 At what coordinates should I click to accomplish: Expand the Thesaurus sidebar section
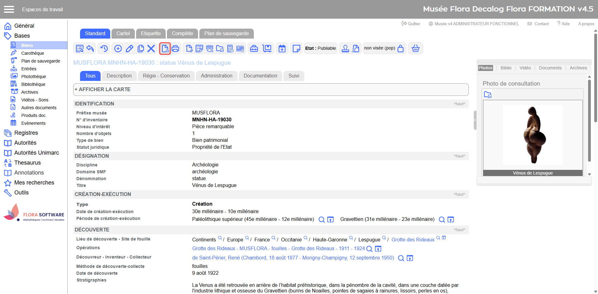coord(27,163)
